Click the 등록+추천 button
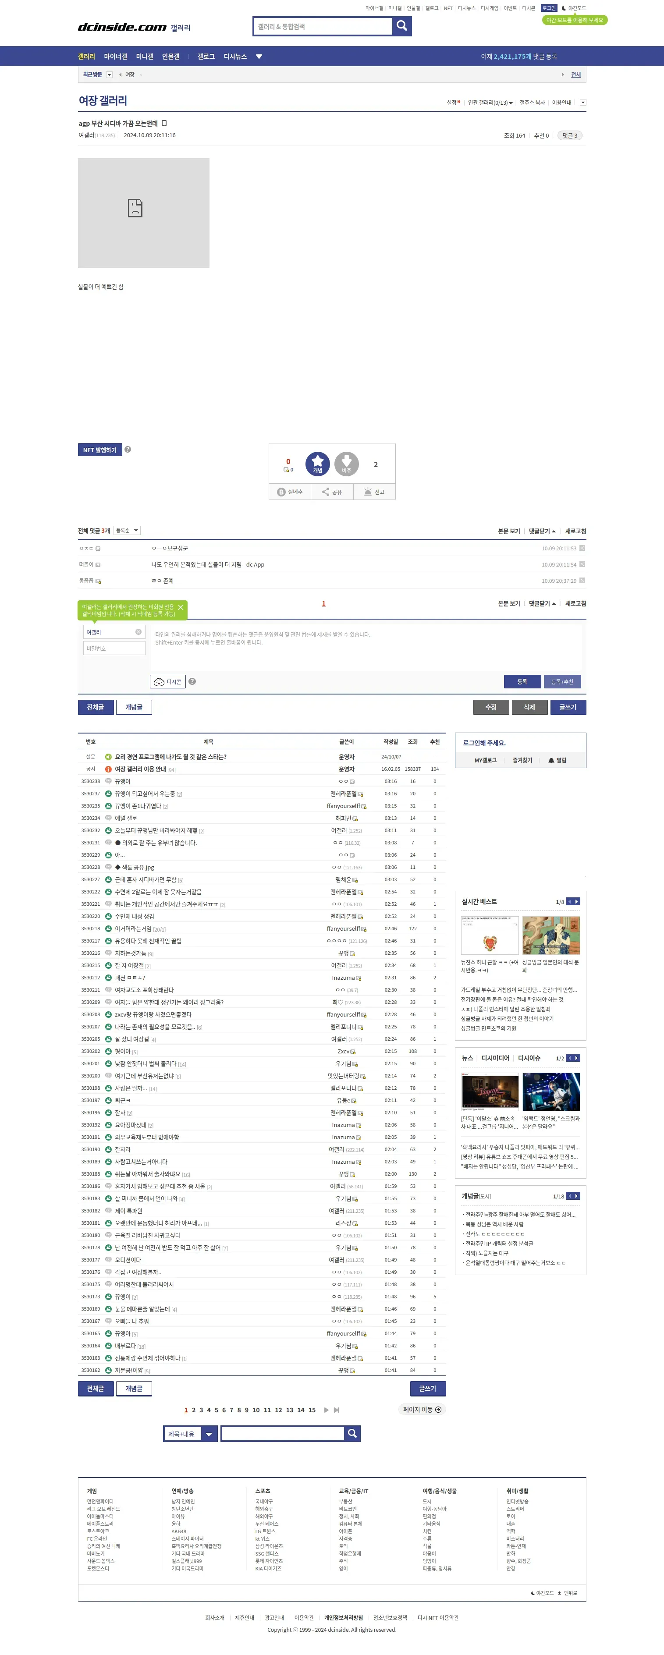 coord(562,682)
